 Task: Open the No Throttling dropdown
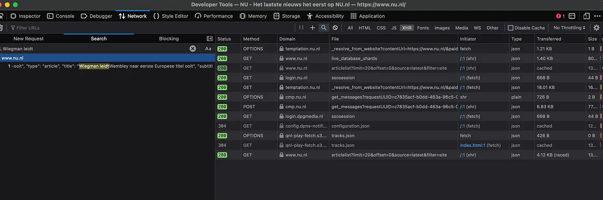click(x=569, y=28)
